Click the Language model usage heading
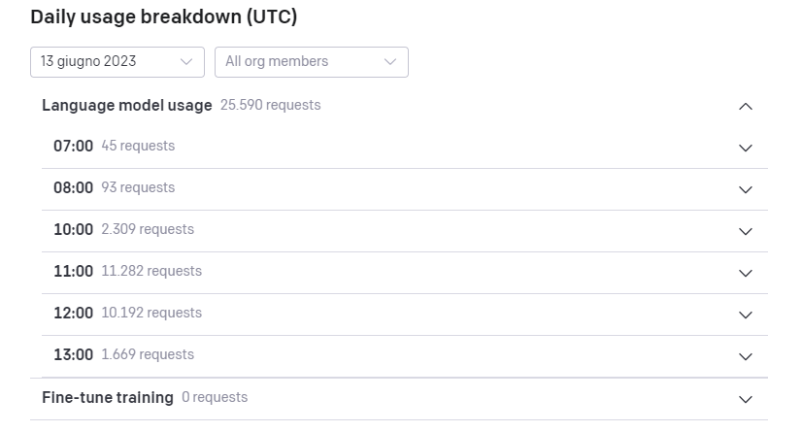 coord(126,105)
